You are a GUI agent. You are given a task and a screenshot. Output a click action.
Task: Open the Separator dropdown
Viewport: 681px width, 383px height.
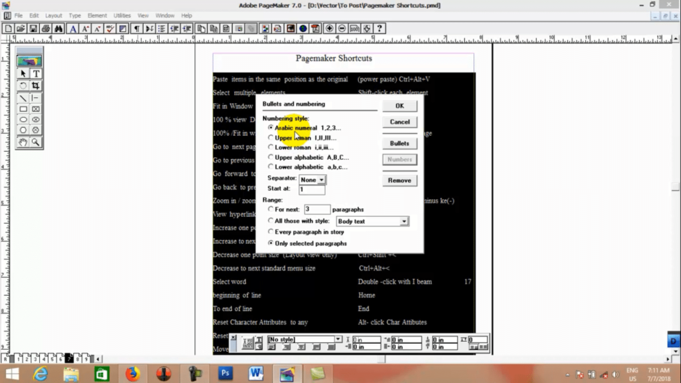click(313, 180)
